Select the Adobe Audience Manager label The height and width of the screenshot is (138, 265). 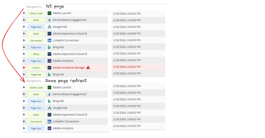click(69, 68)
